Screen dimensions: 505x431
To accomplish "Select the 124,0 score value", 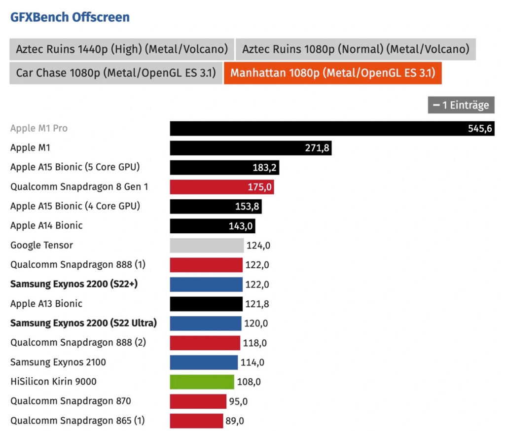I will pyautogui.click(x=258, y=246).
